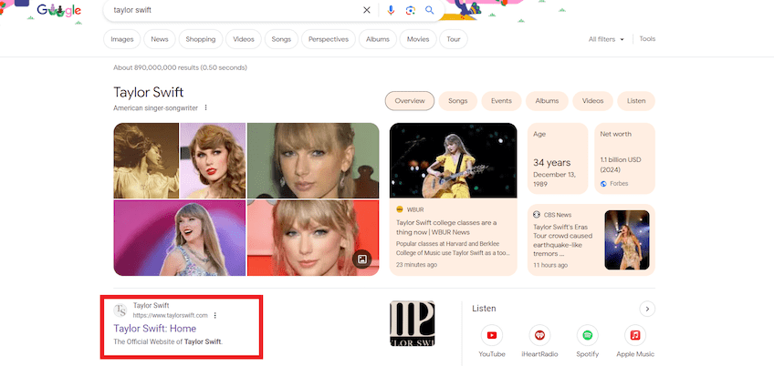Viewport: 774px width, 366px height.
Task: Select the Albums knowledge panel tab
Action: coord(547,101)
